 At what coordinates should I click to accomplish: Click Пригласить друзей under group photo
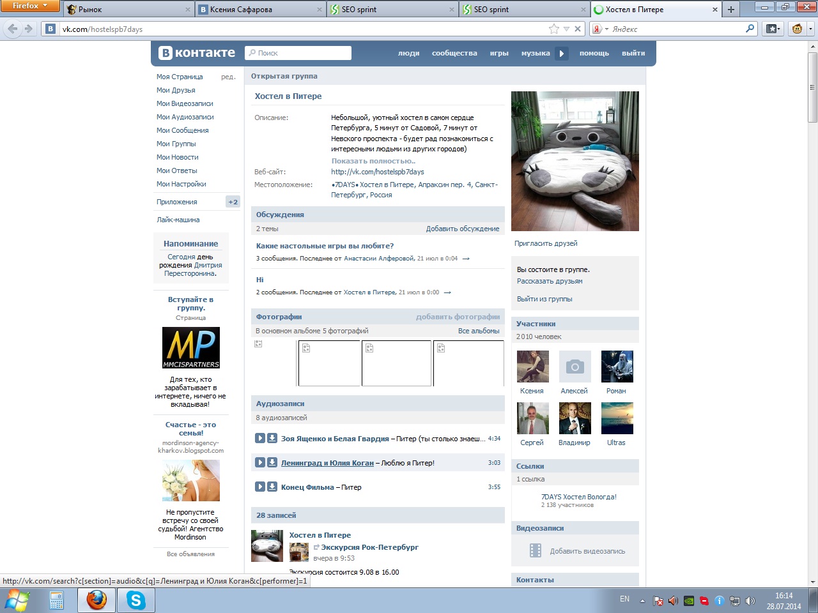(x=546, y=243)
